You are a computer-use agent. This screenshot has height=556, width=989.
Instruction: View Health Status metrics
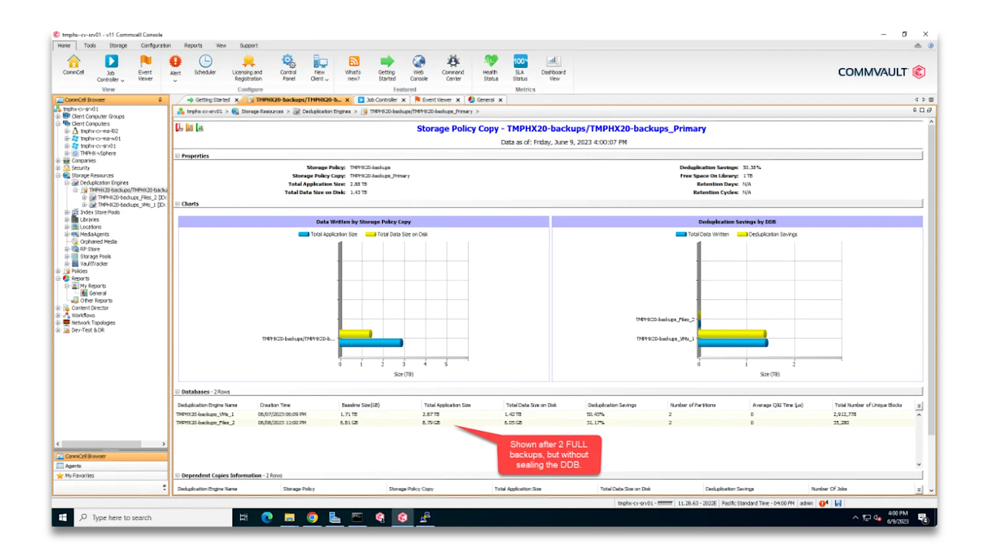[491, 67]
